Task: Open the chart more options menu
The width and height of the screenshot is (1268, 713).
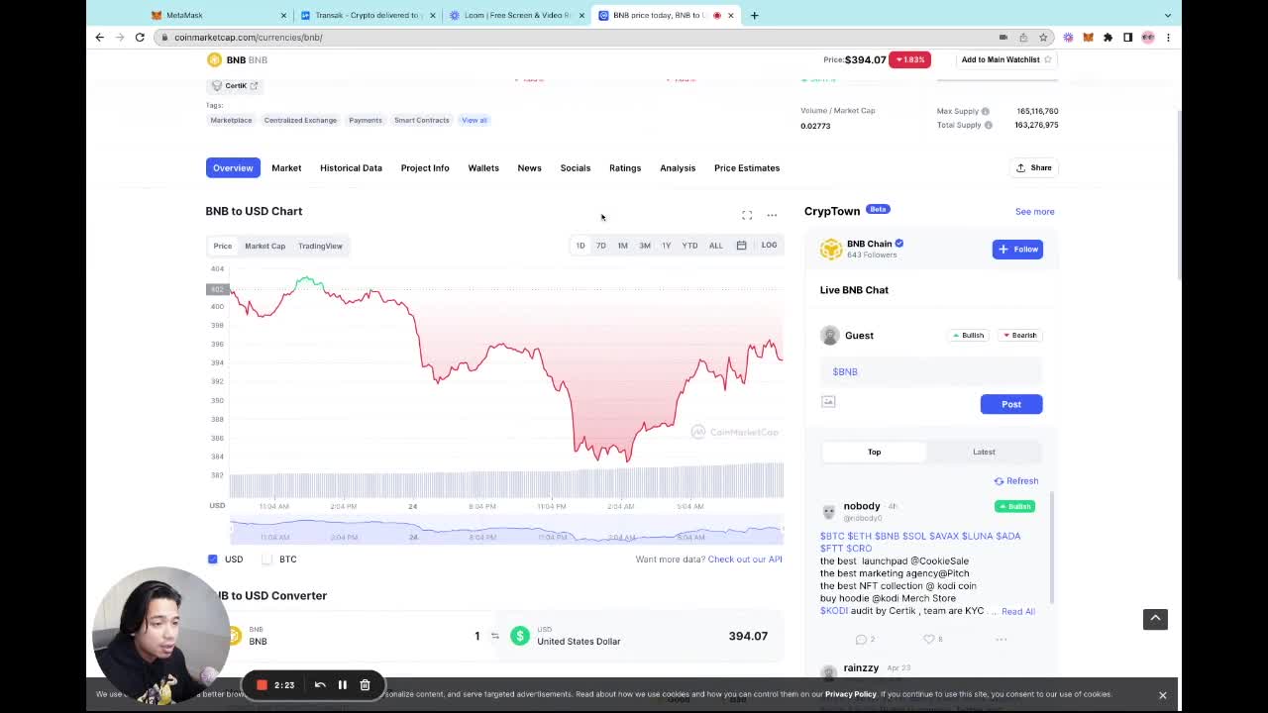Action: point(772,215)
